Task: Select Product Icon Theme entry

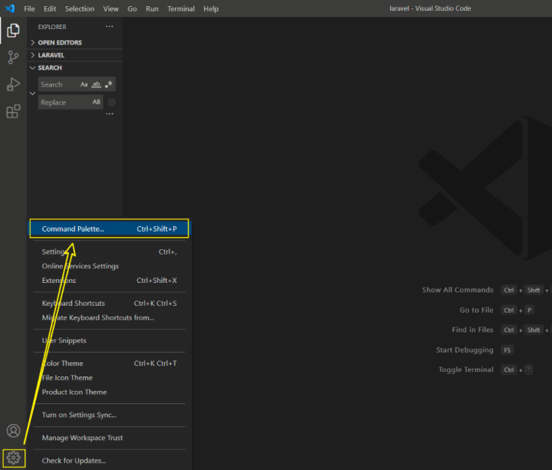Action: click(x=109, y=393)
